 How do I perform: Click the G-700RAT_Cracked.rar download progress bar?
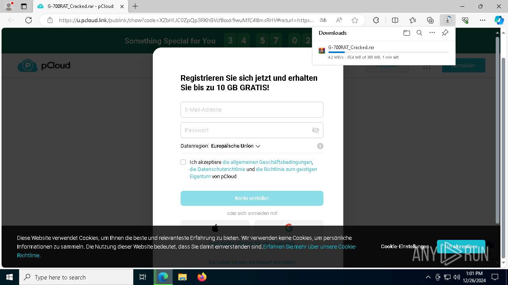click(389, 52)
